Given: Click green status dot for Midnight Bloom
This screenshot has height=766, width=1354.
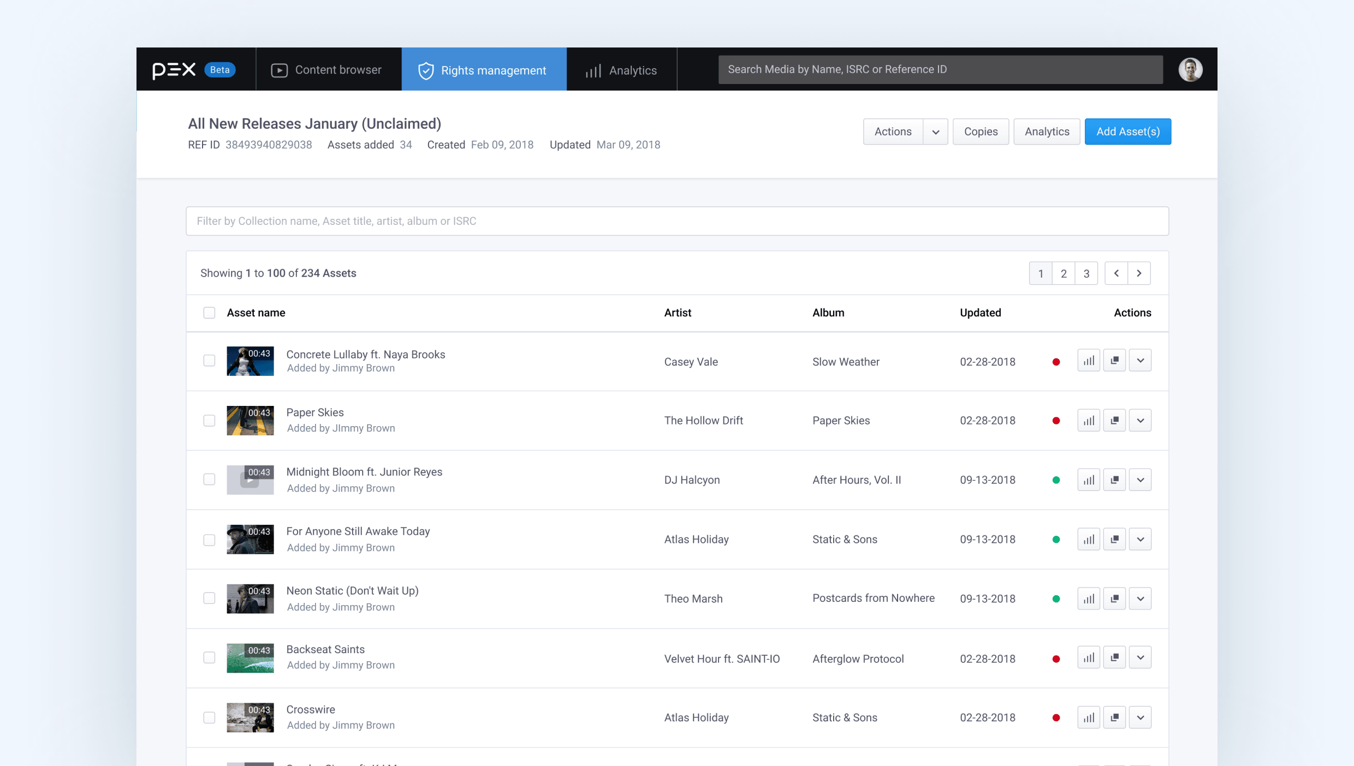Looking at the screenshot, I should [x=1056, y=480].
